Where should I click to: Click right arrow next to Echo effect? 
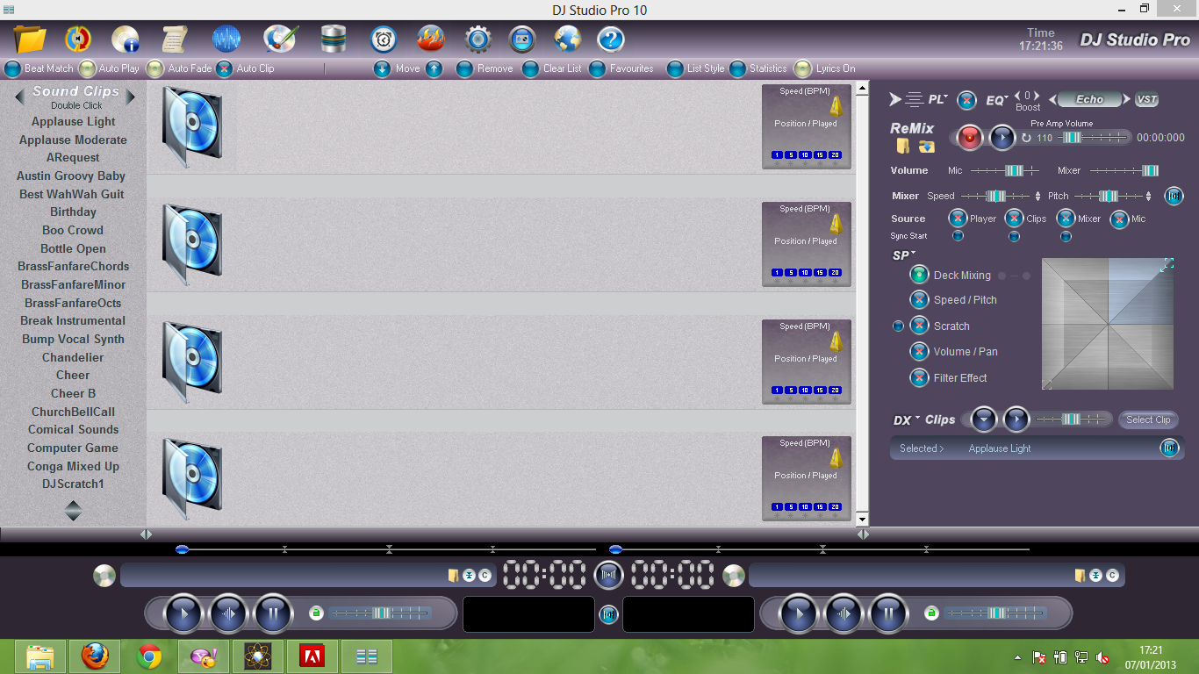(1127, 99)
